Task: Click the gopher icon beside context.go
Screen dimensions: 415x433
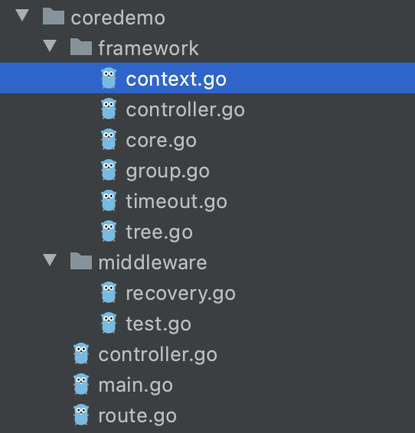Action: pyautogui.click(x=109, y=78)
